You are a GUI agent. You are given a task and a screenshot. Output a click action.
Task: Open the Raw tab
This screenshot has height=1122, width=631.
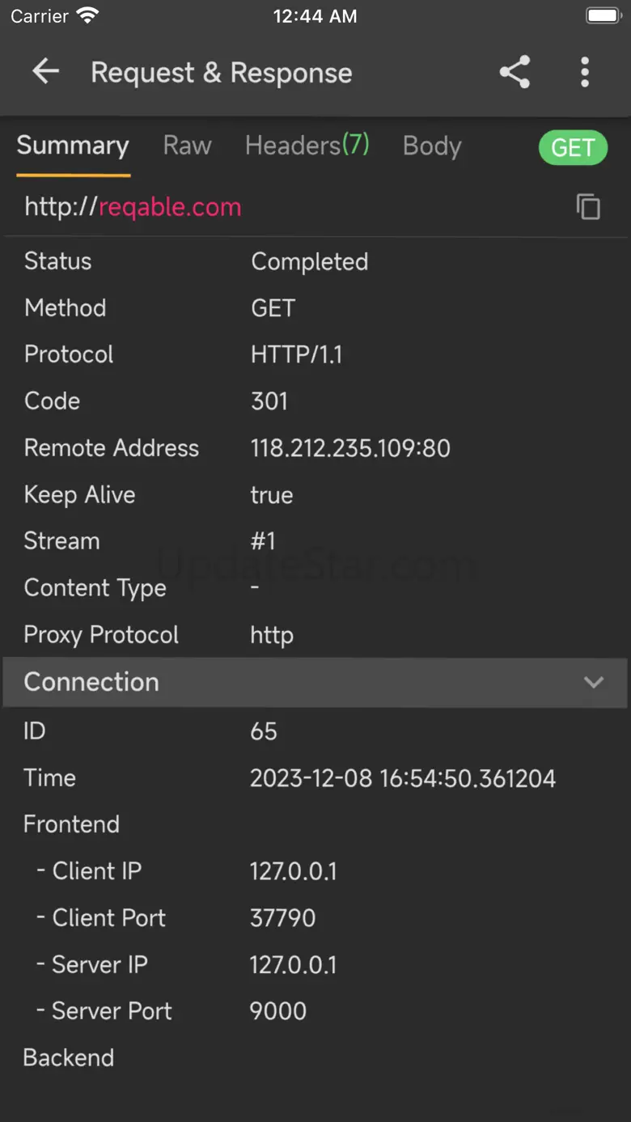point(187,146)
